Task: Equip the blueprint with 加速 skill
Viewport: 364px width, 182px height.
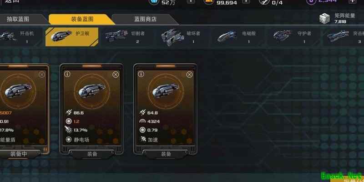Action: (x=166, y=154)
